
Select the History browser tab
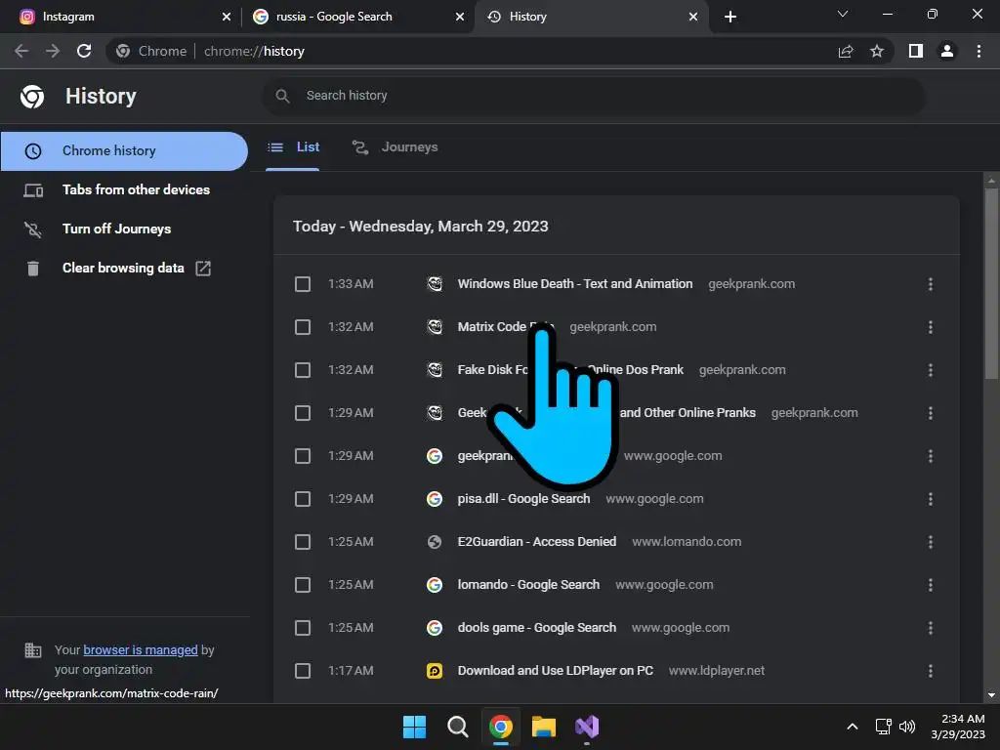(x=591, y=17)
